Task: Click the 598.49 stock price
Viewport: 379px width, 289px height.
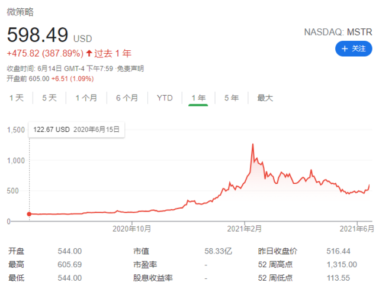Action: click(x=38, y=35)
